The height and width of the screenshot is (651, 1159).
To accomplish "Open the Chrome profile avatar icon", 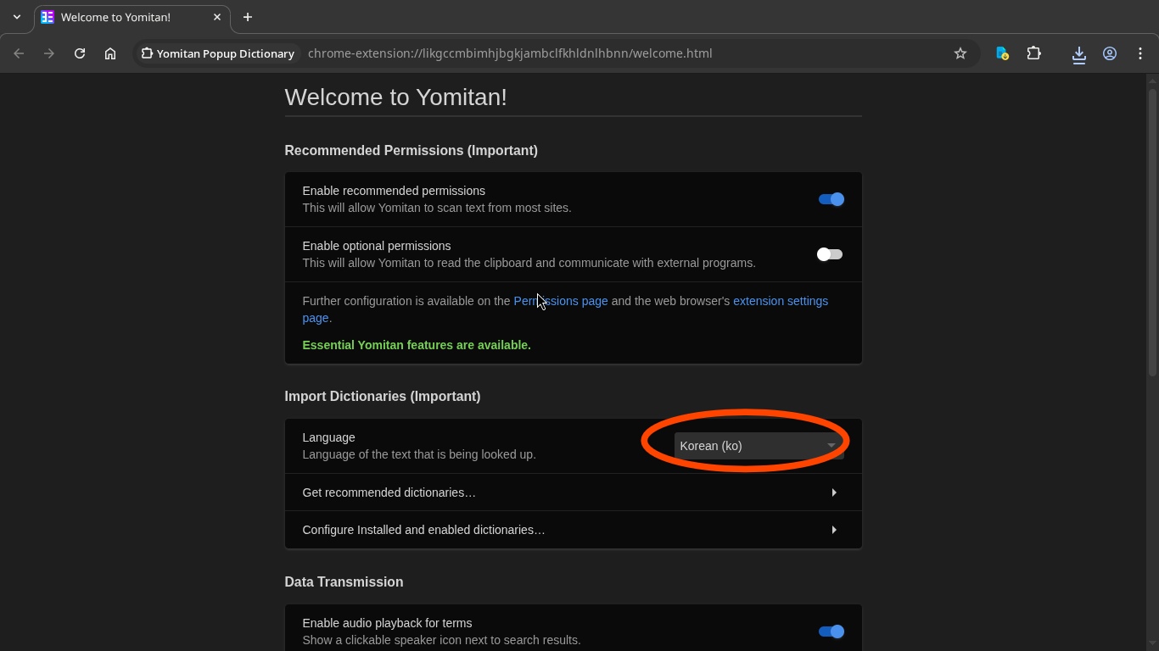I will pyautogui.click(x=1109, y=53).
